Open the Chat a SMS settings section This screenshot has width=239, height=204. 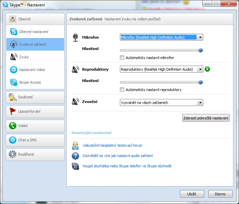(35, 140)
